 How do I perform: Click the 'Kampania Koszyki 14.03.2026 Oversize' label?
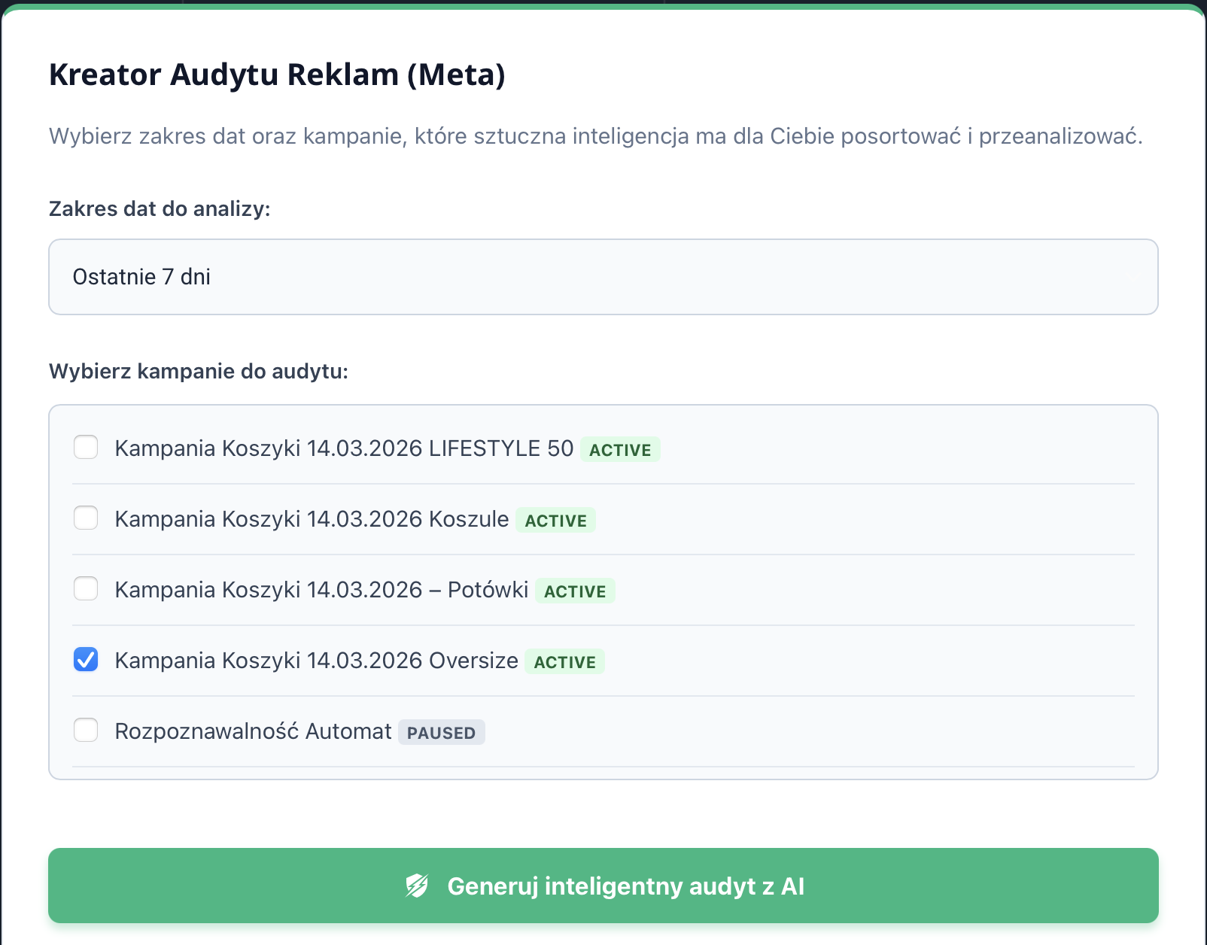click(316, 661)
